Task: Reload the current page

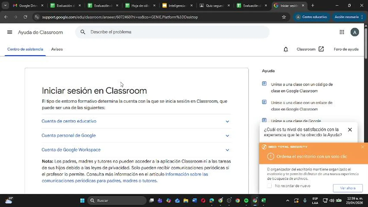Action: 25,17
